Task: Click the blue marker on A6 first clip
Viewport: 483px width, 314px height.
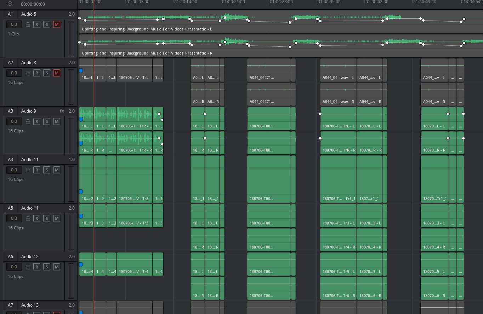Action: point(81,264)
